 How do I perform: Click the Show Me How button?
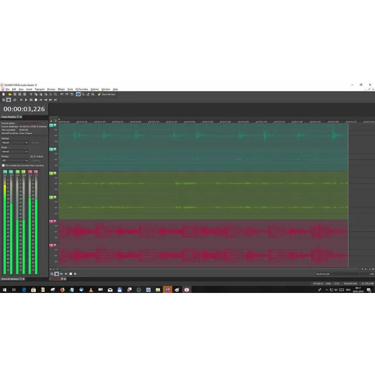[x=107, y=94]
